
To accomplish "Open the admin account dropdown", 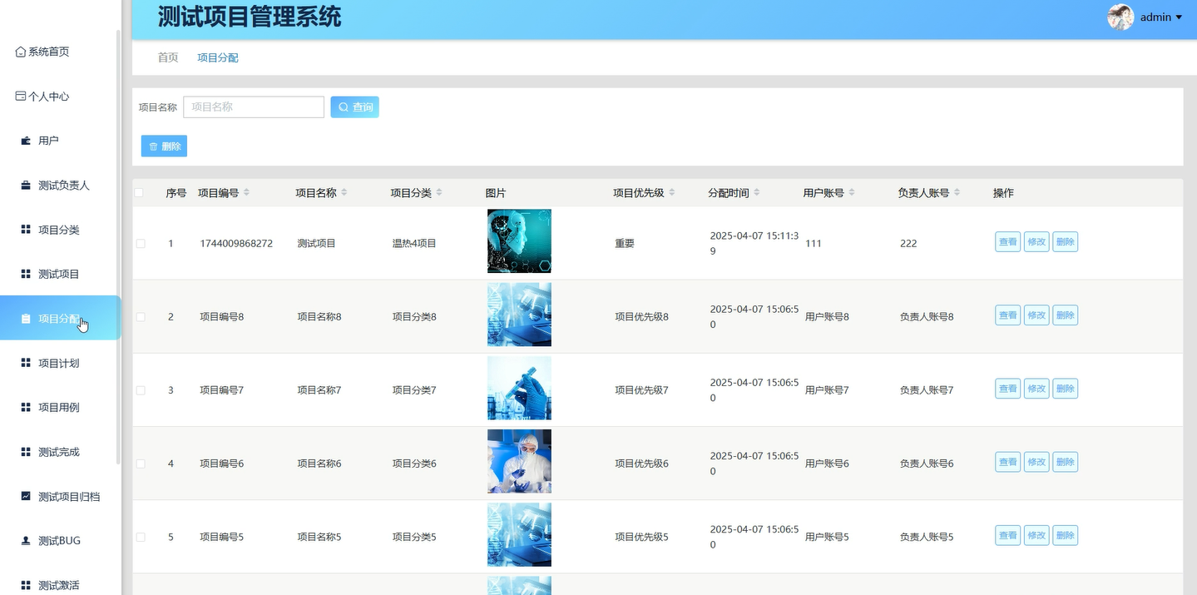I will coord(1163,17).
